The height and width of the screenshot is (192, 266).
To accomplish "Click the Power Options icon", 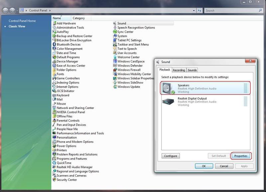I will click(x=54, y=146).
